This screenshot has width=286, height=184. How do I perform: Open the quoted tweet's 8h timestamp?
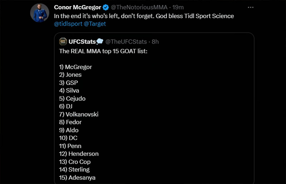click(155, 42)
